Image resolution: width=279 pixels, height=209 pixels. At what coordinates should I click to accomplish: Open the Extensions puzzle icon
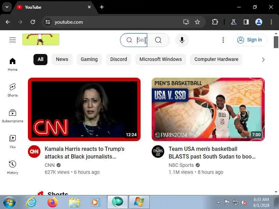click(x=215, y=22)
